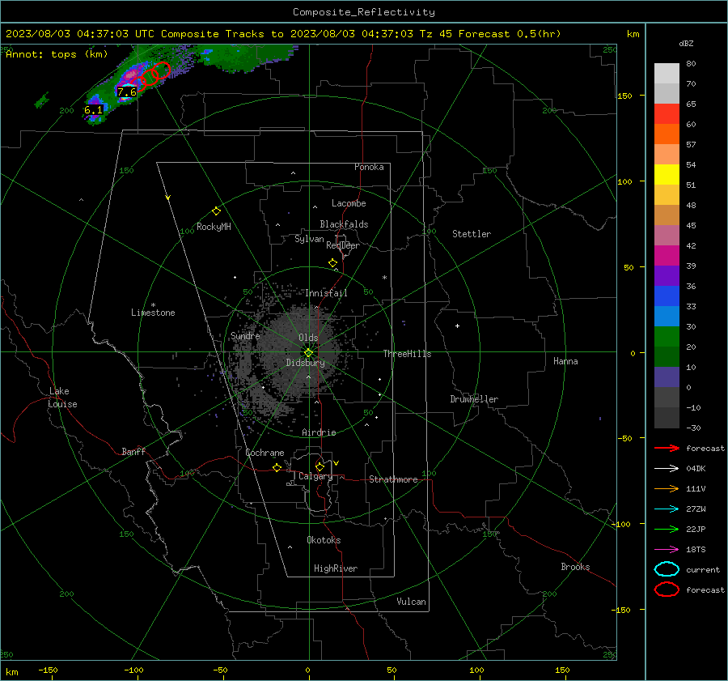Select the purple 39-36 dBZ swatch
Image resolution: width=728 pixels, height=681 pixels.
667,276
